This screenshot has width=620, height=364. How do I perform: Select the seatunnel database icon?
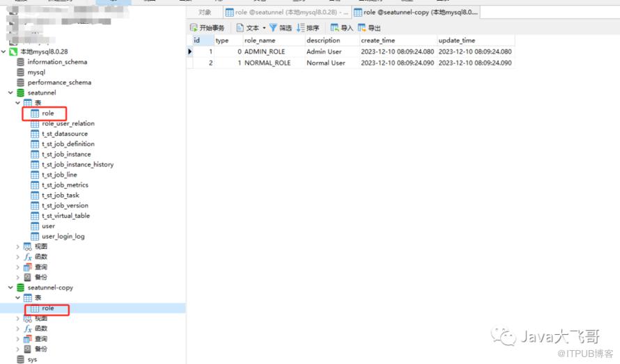[x=21, y=93]
